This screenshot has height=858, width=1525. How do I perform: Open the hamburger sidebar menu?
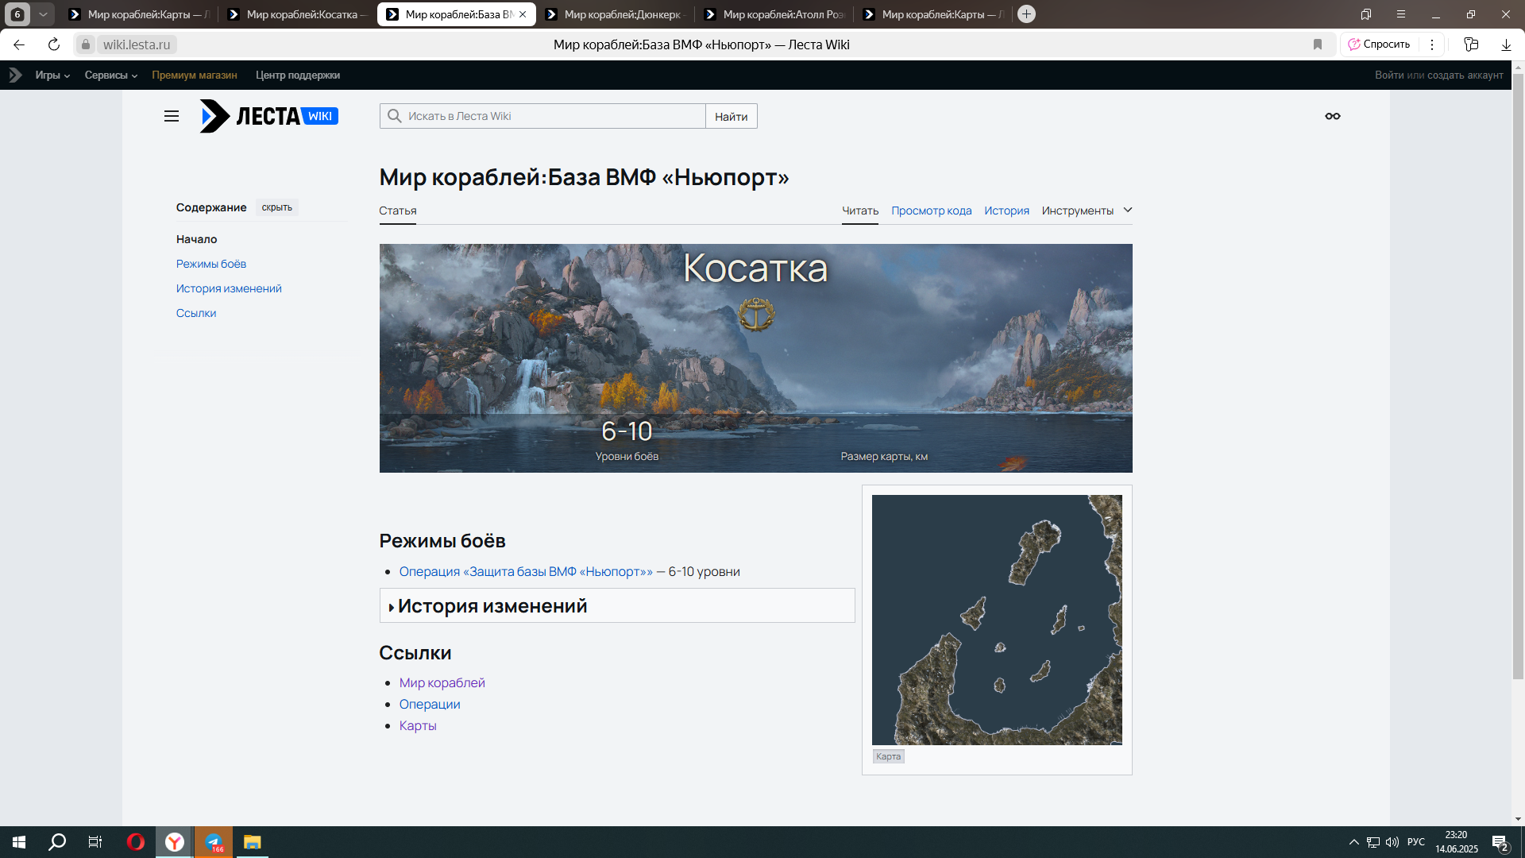[x=172, y=116]
